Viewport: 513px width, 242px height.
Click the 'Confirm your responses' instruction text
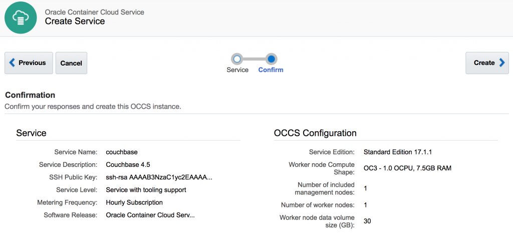[x=93, y=107]
